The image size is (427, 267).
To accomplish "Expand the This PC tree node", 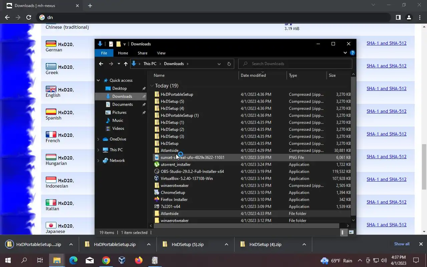I will [x=98, y=150].
